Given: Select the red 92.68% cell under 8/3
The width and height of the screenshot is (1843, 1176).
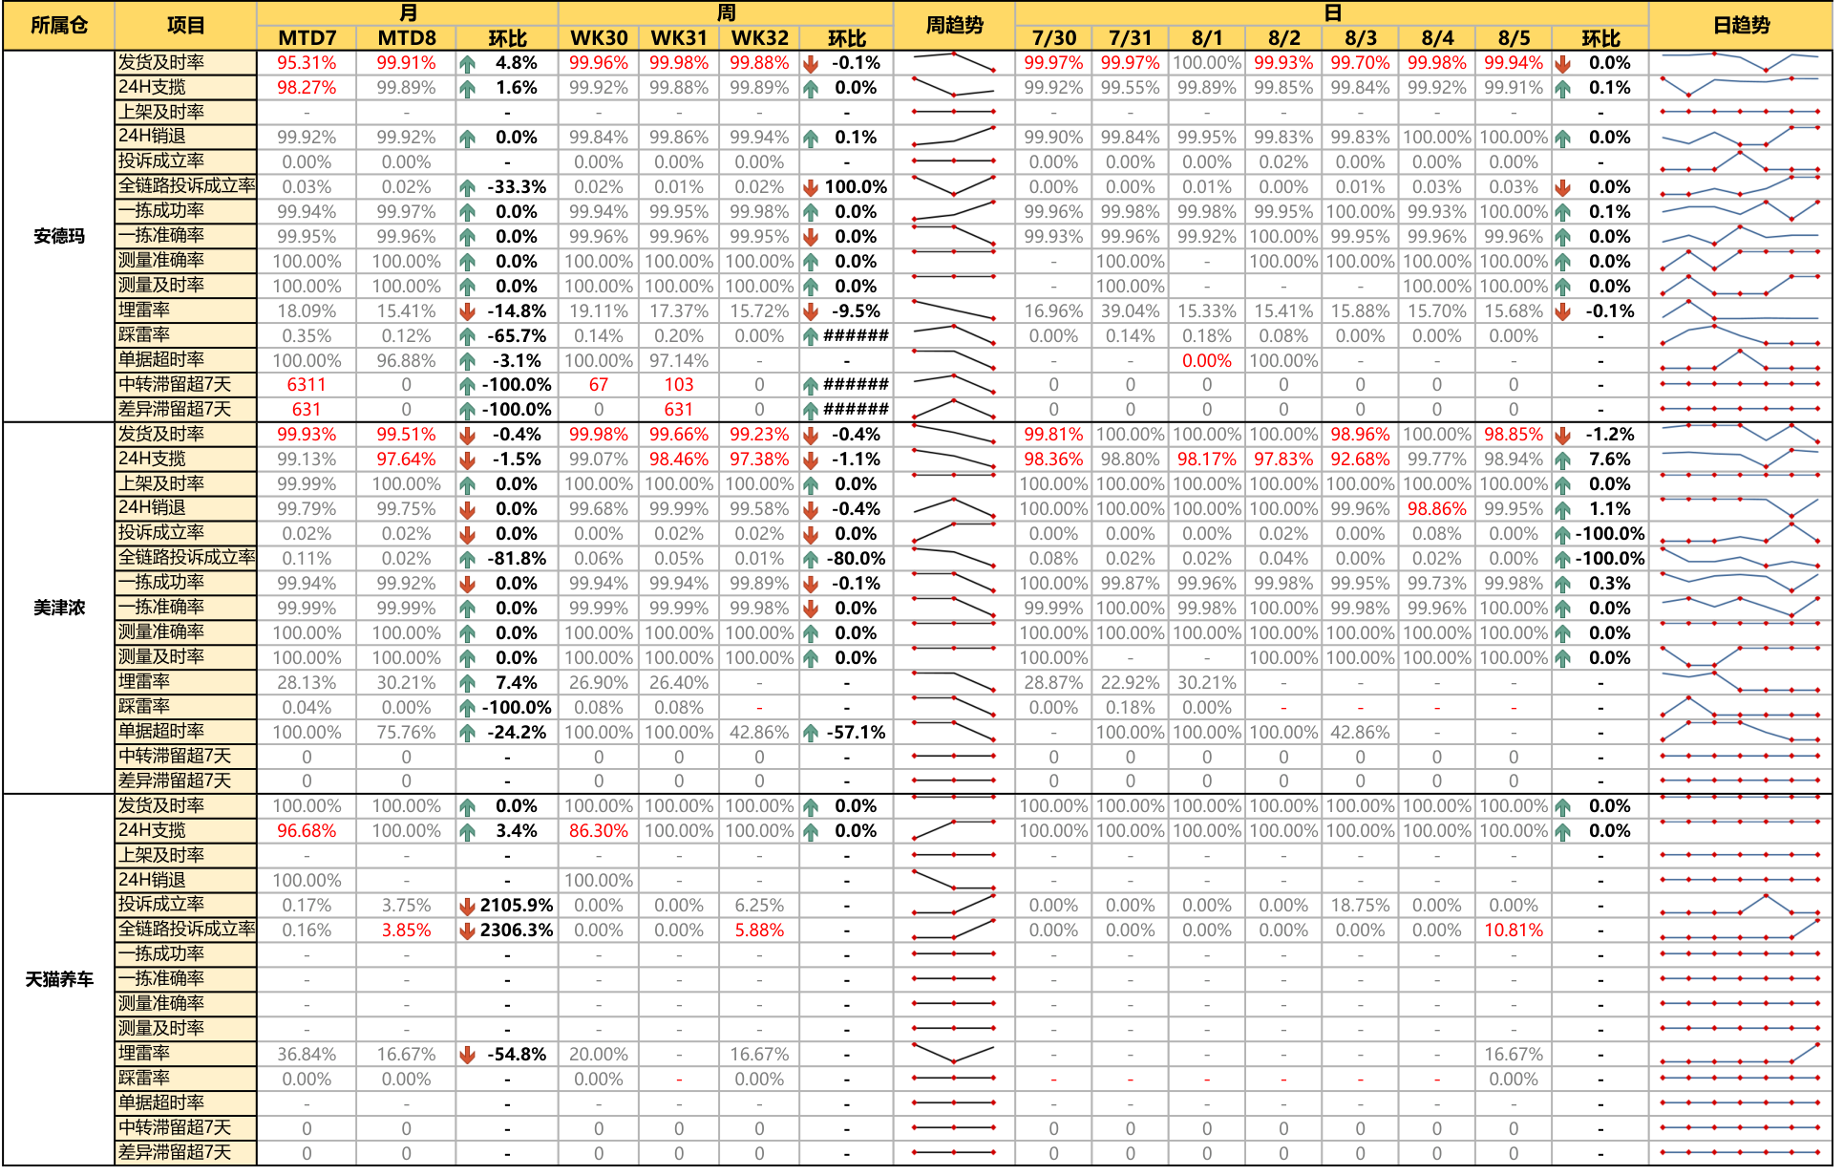Looking at the screenshot, I should click(1360, 460).
